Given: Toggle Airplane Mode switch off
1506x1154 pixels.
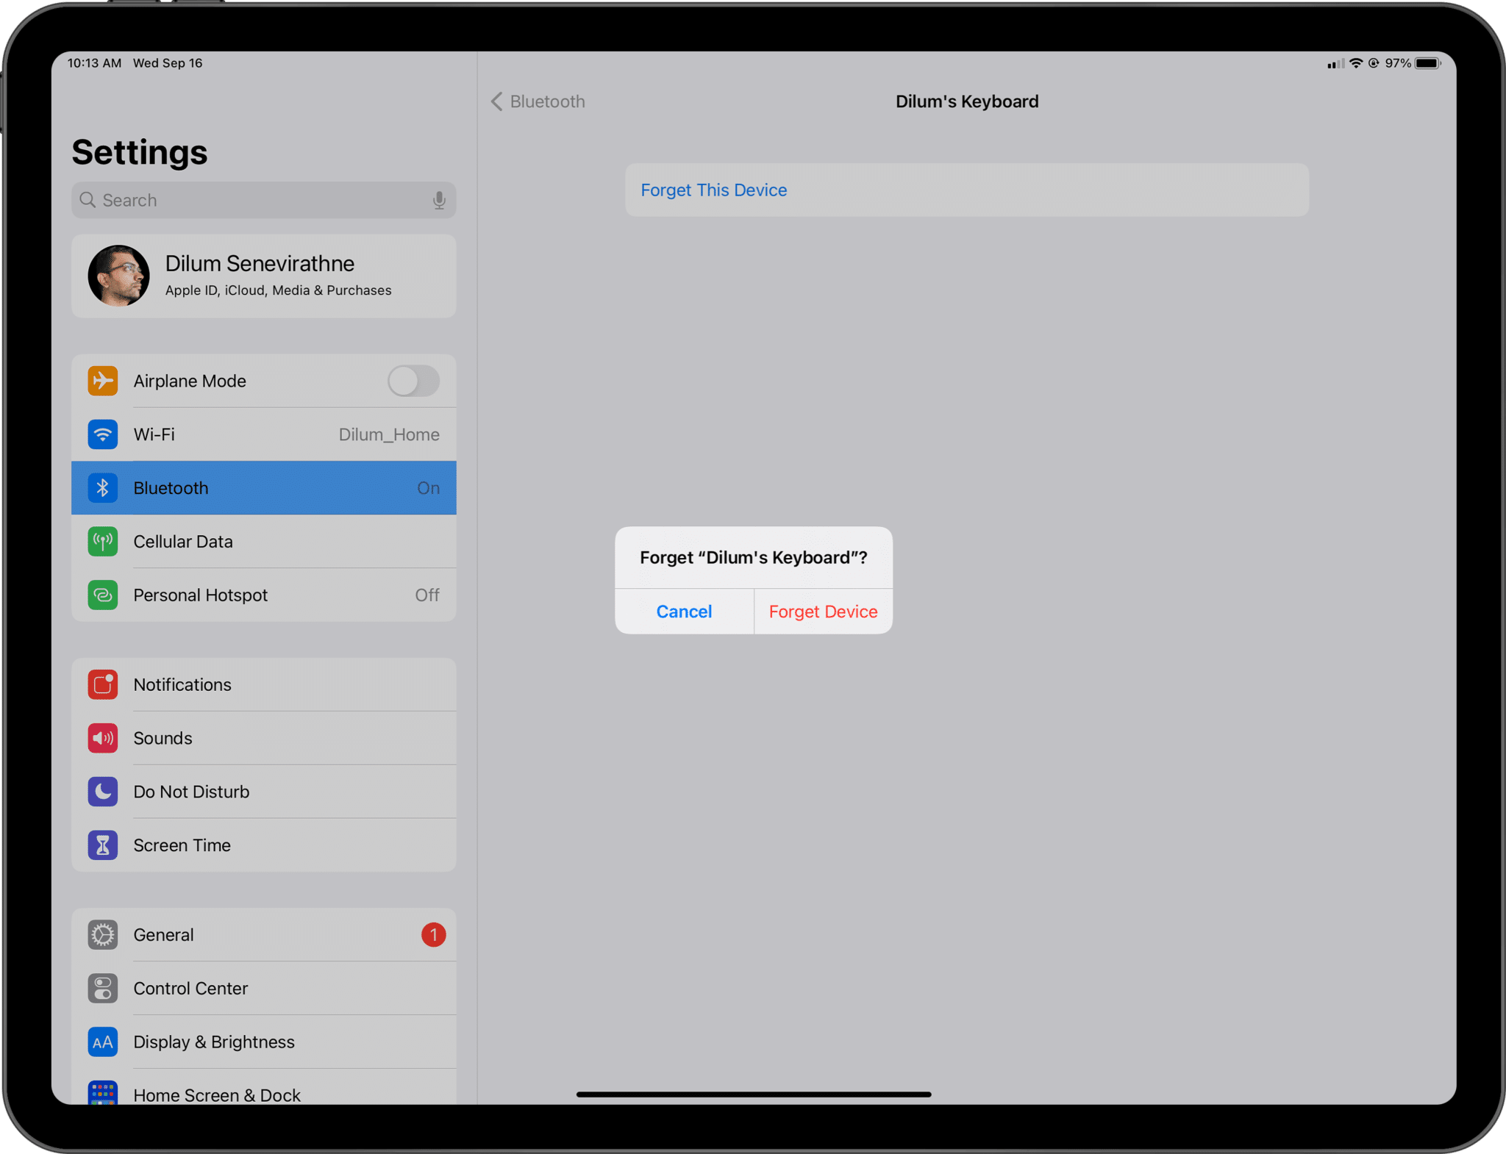Looking at the screenshot, I should point(411,381).
